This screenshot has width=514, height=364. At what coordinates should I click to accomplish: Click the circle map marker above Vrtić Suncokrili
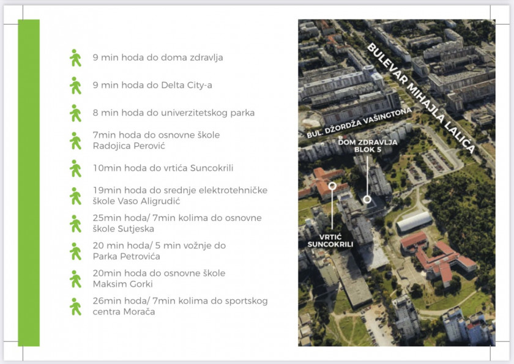(x=332, y=184)
